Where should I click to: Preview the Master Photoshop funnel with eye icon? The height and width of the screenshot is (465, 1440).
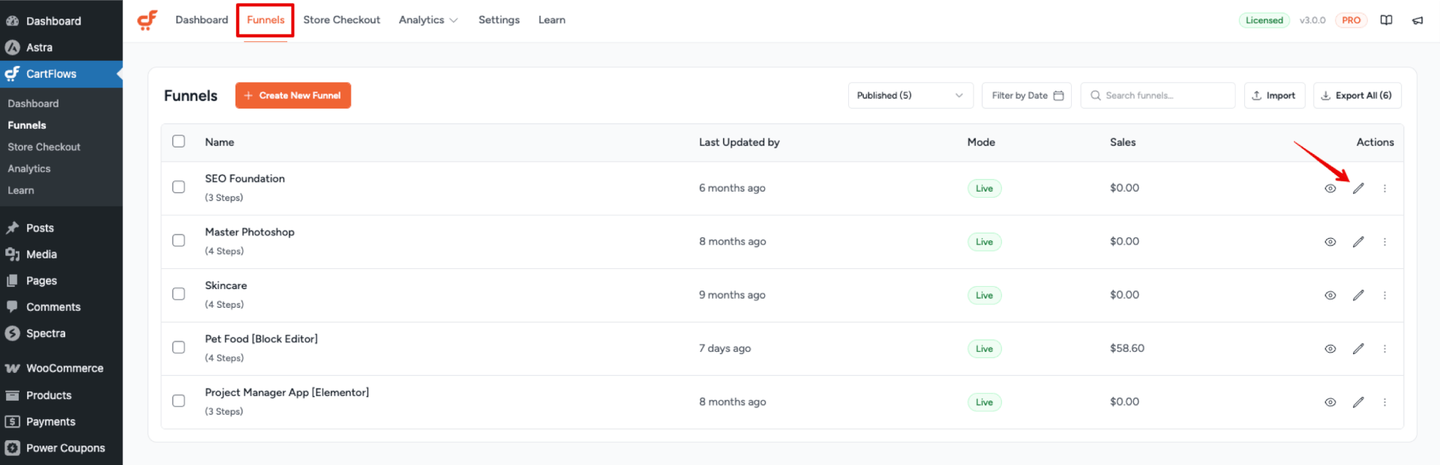pos(1330,242)
